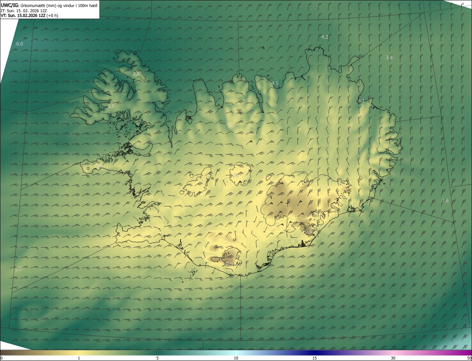
Task: Click the '1' tick label on the color scale
Action: (79, 358)
